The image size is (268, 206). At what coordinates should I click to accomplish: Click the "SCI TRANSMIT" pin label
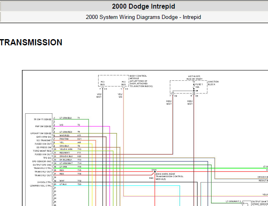[x=44, y=140]
